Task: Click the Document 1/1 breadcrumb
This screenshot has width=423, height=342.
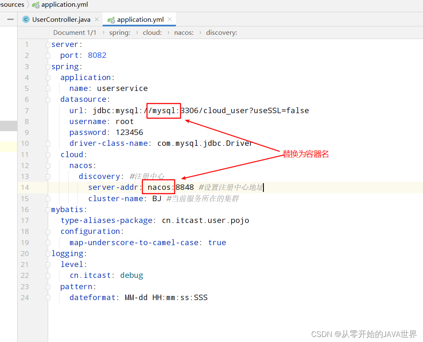Action: (x=75, y=33)
